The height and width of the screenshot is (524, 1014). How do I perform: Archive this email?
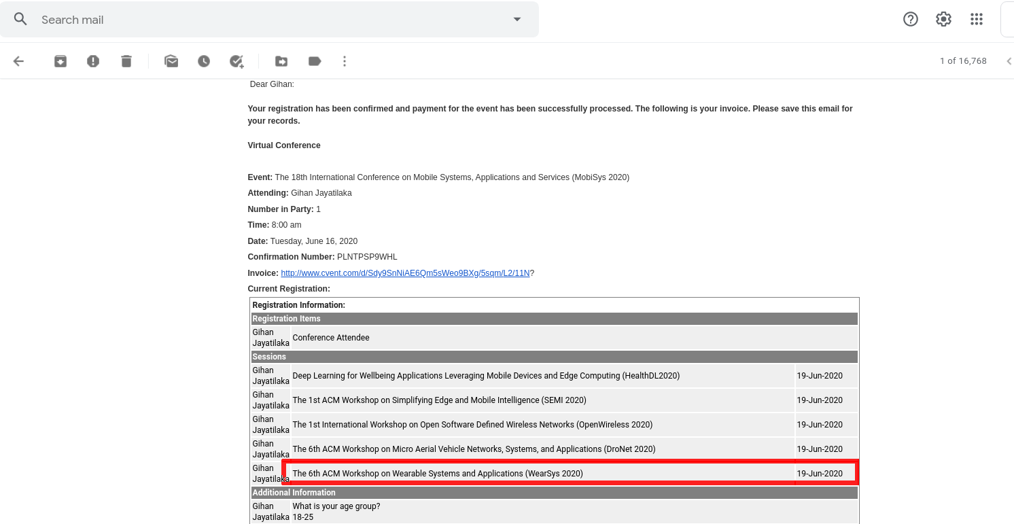pyautogui.click(x=60, y=61)
